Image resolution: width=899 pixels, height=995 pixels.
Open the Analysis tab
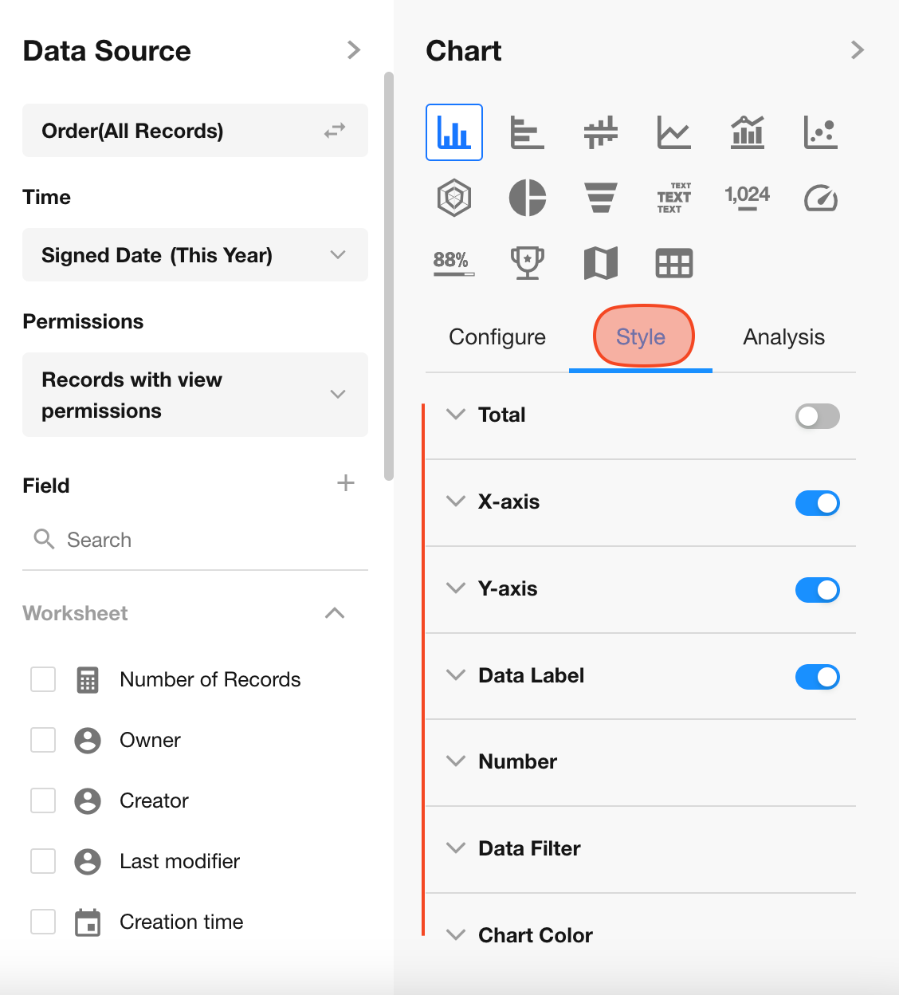[x=783, y=337]
